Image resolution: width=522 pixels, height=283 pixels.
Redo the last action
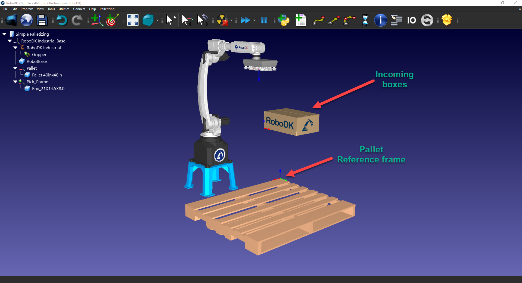tap(77, 20)
